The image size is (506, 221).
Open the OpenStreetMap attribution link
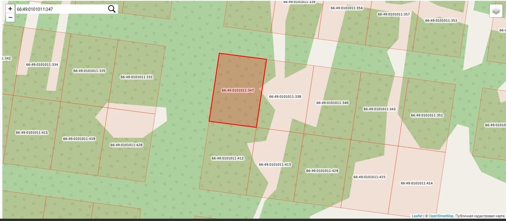click(x=441, y=216)
